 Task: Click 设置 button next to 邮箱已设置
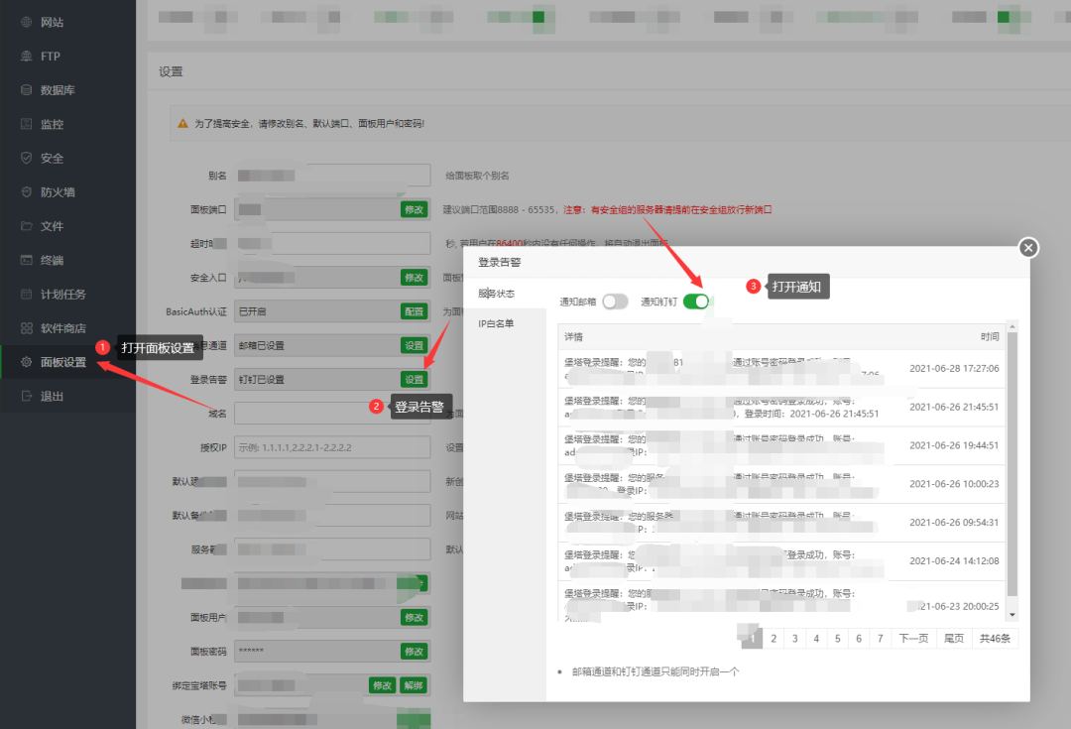[414, 346]
